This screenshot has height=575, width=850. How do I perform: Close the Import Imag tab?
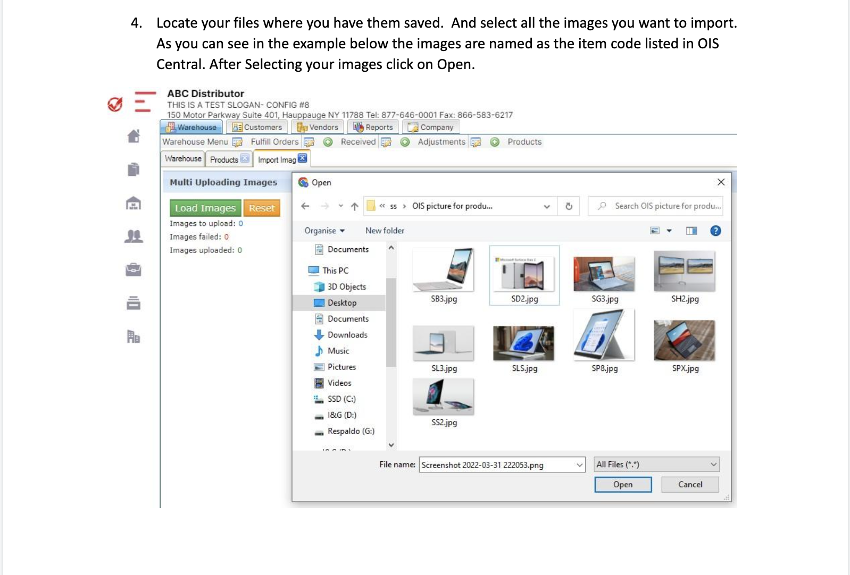[x=302, y=158]
